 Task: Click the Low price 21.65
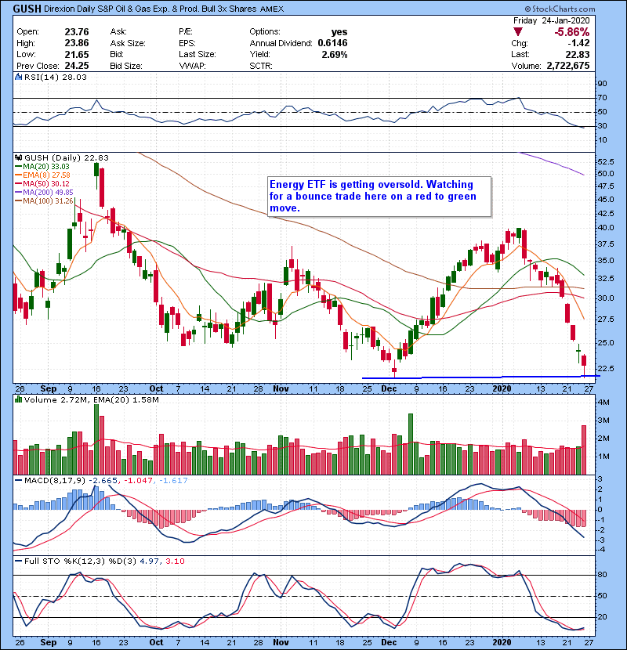click(x=77, y=54)
